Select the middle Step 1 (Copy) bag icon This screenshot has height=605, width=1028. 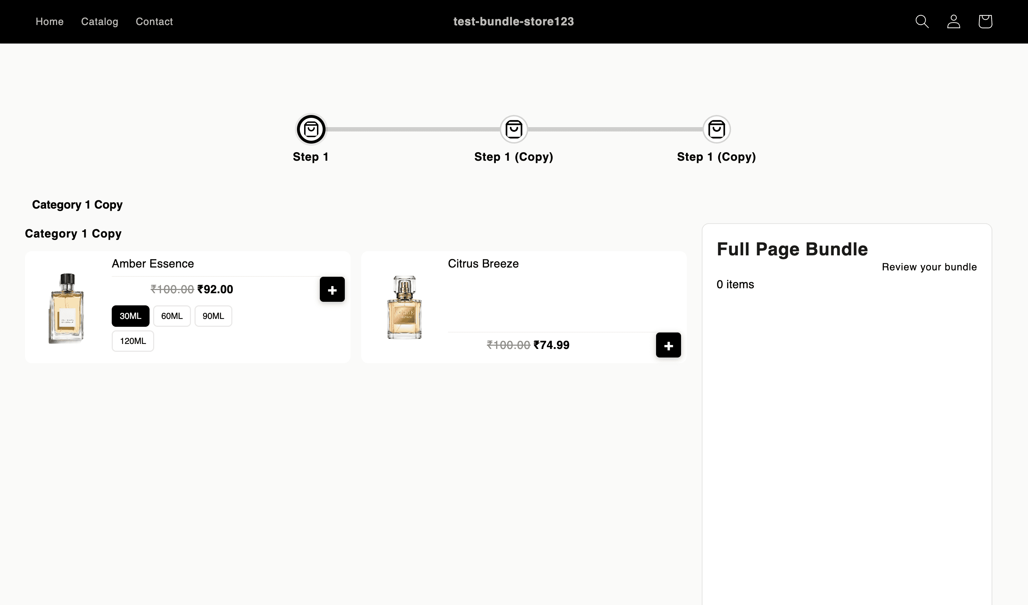pos(514,129)
